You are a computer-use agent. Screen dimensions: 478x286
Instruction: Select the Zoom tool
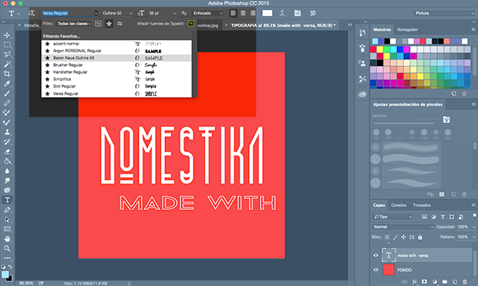[7, 248]
